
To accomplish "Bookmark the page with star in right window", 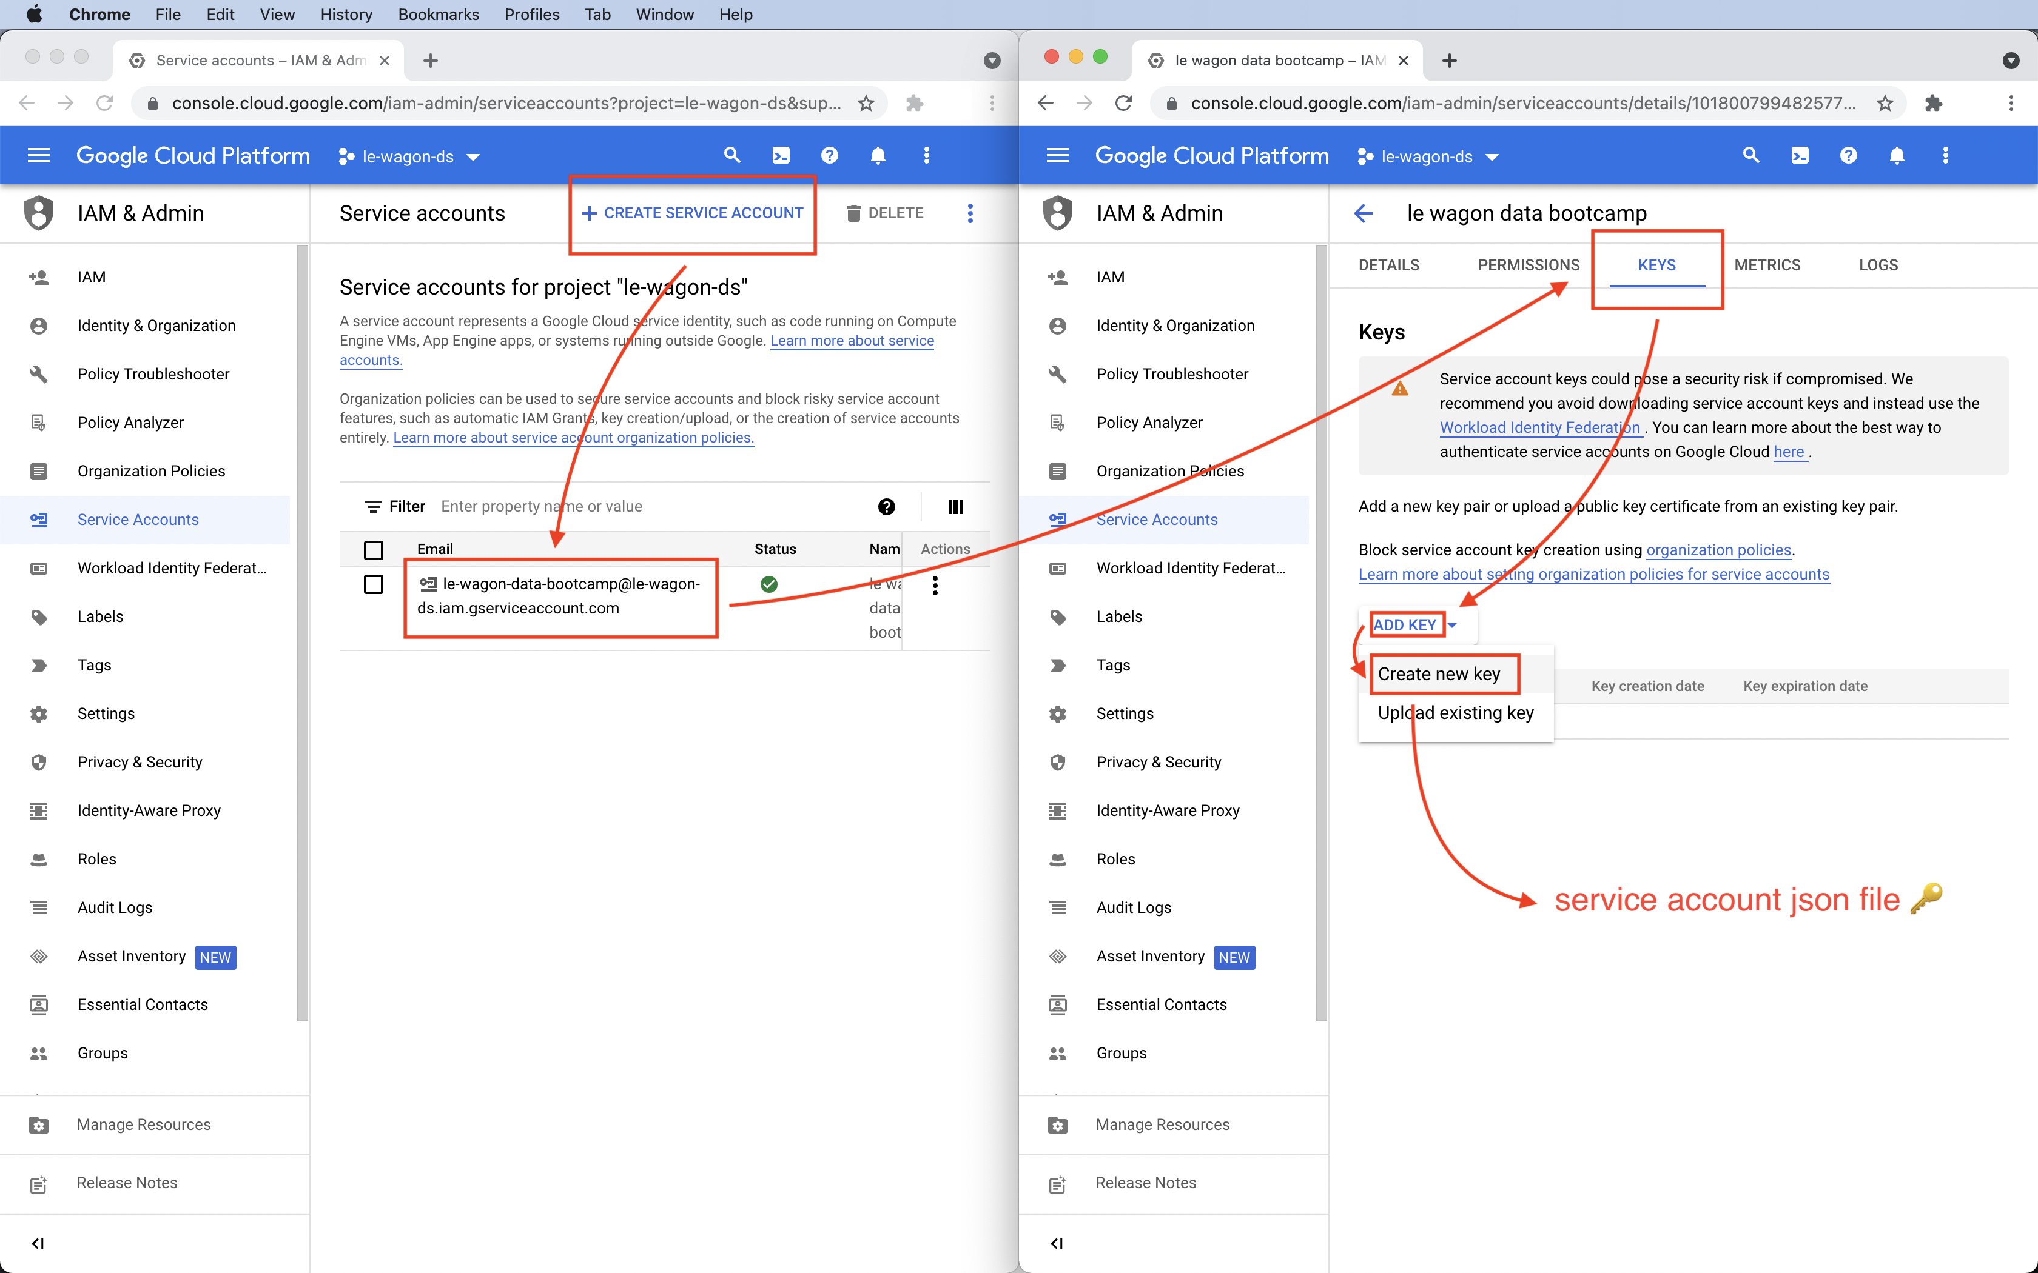I will coord(1885,104).
